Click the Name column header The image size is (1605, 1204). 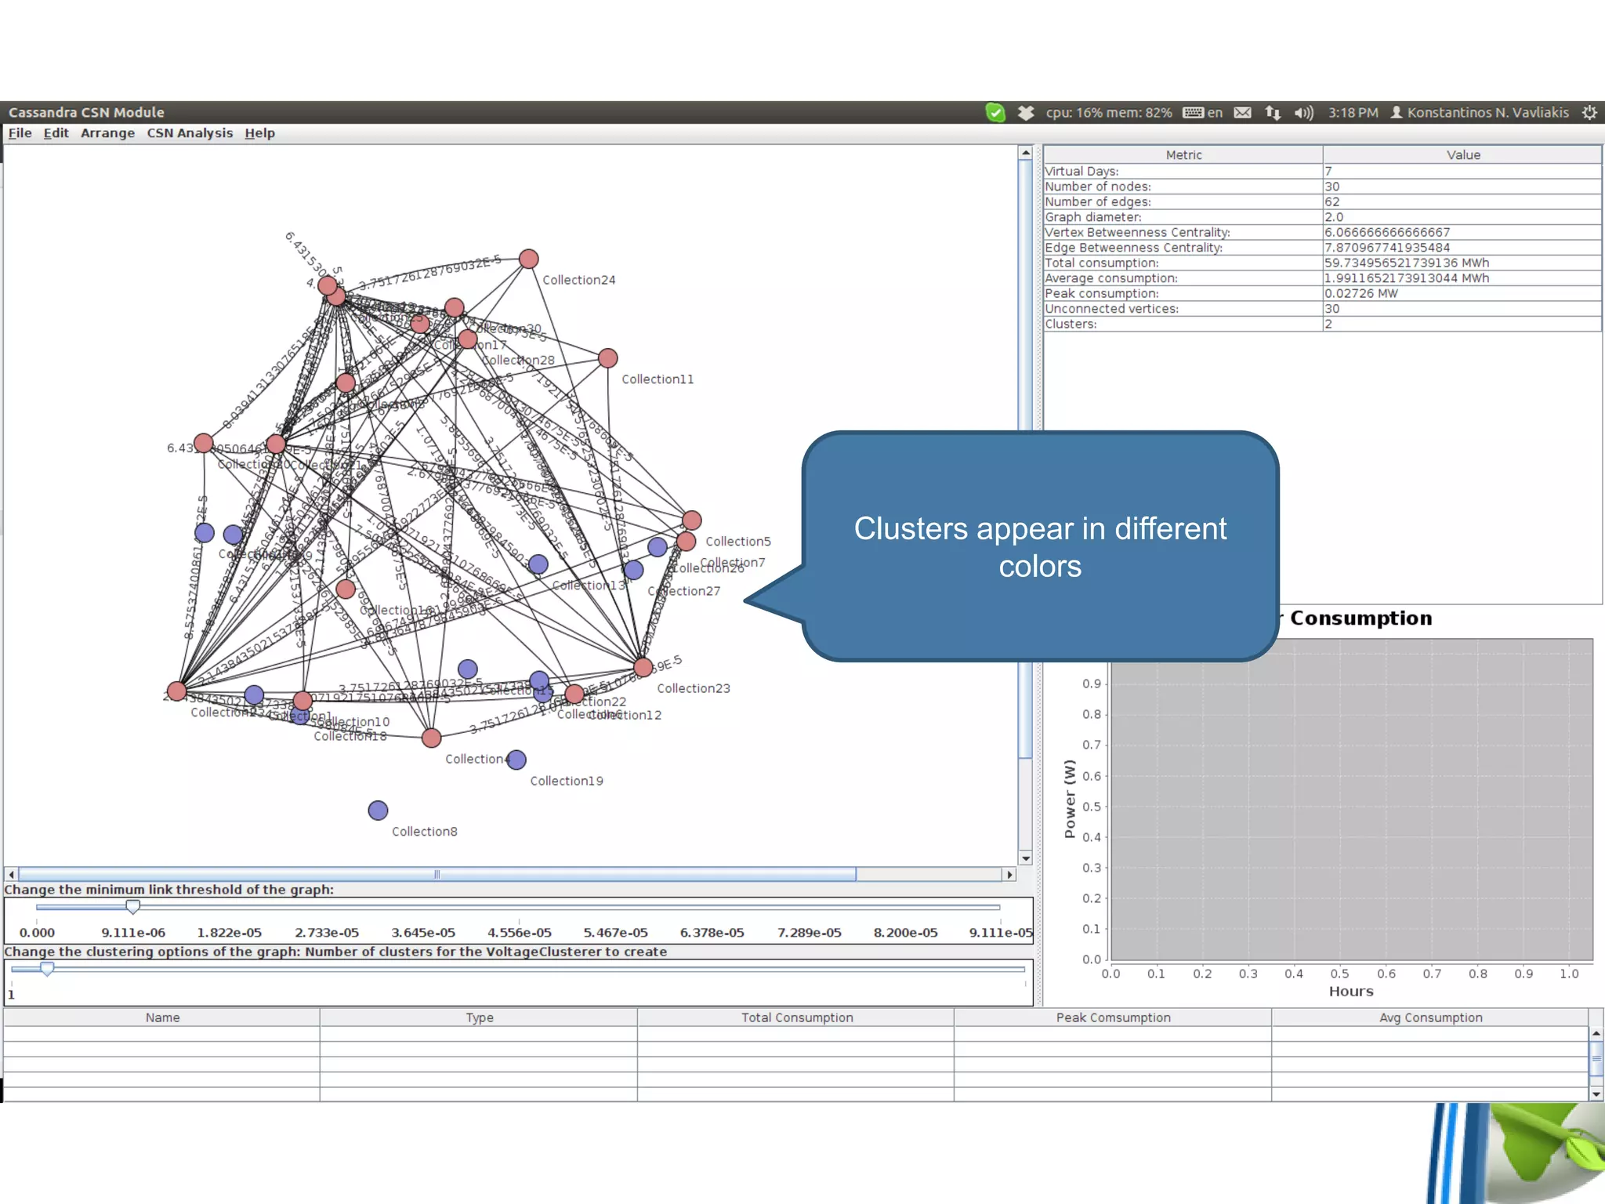(x=162, y=1017)
